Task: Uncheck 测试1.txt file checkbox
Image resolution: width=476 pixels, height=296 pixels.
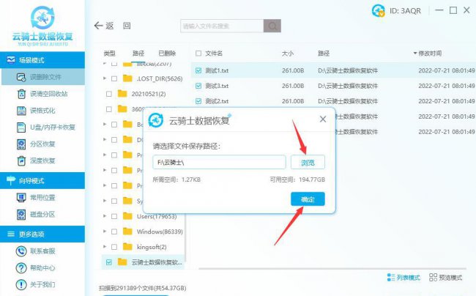Action: [x=198, y=70]
